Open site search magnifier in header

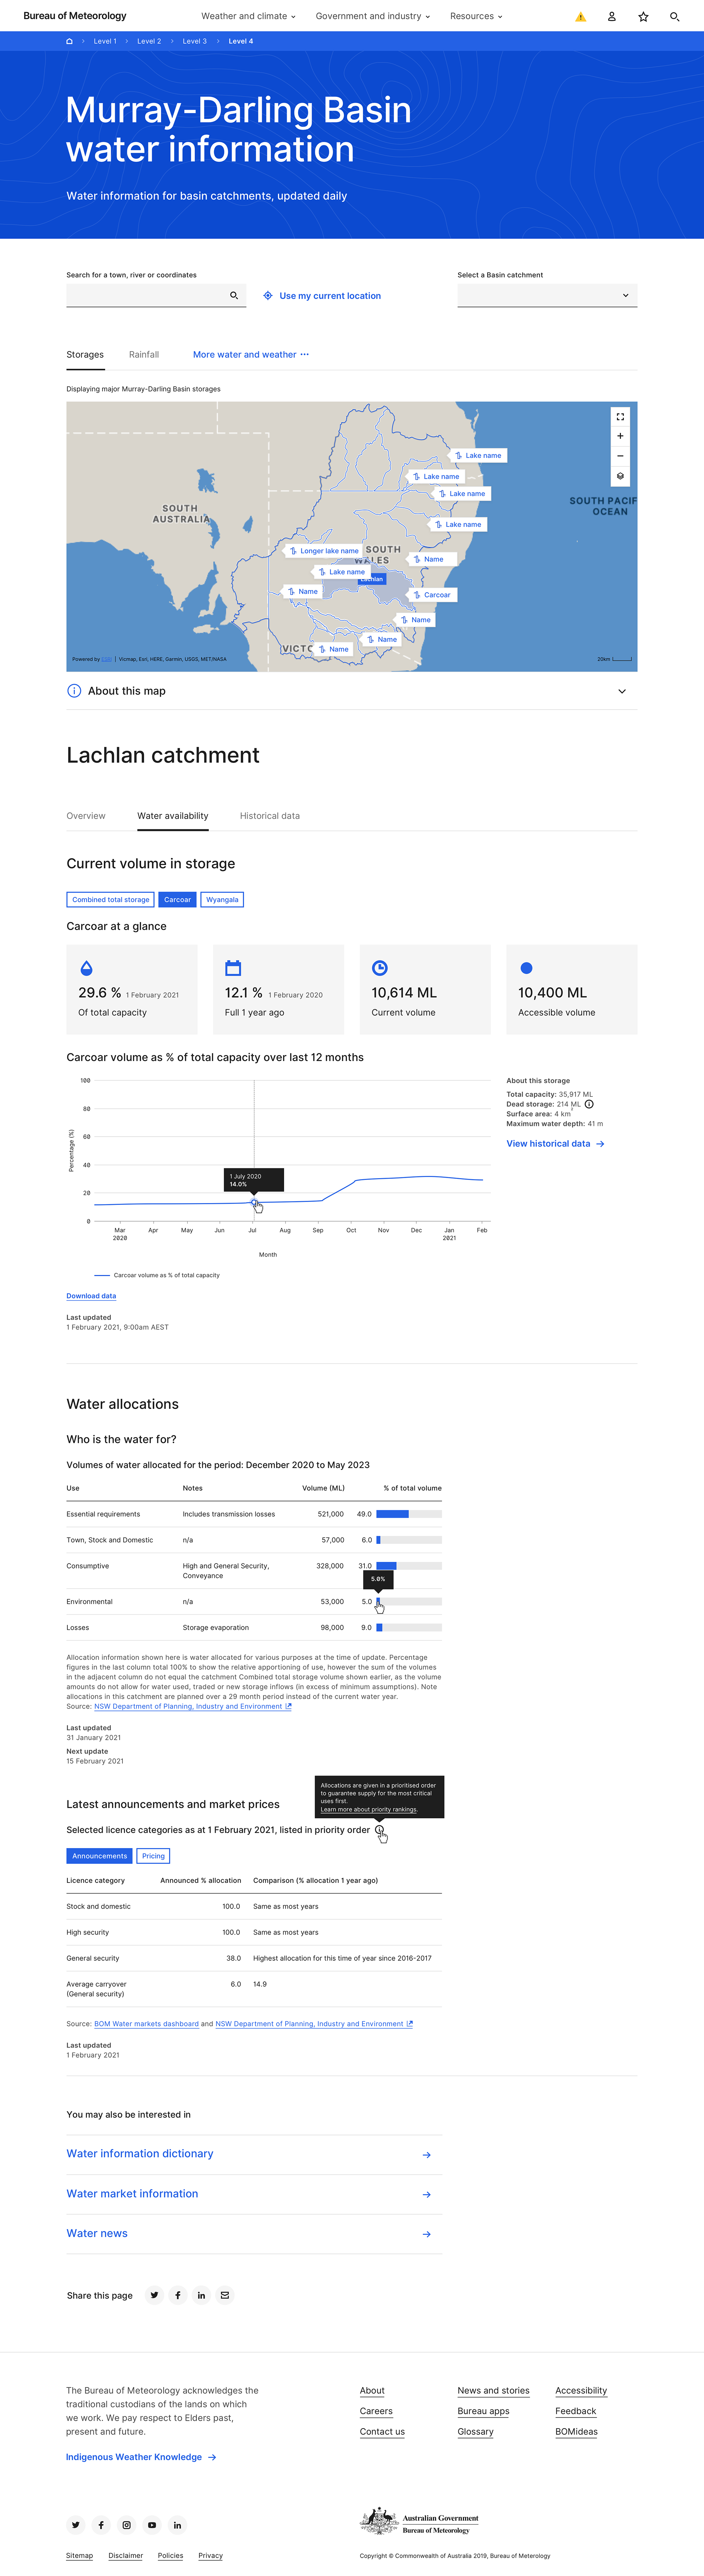coord(675,16)
